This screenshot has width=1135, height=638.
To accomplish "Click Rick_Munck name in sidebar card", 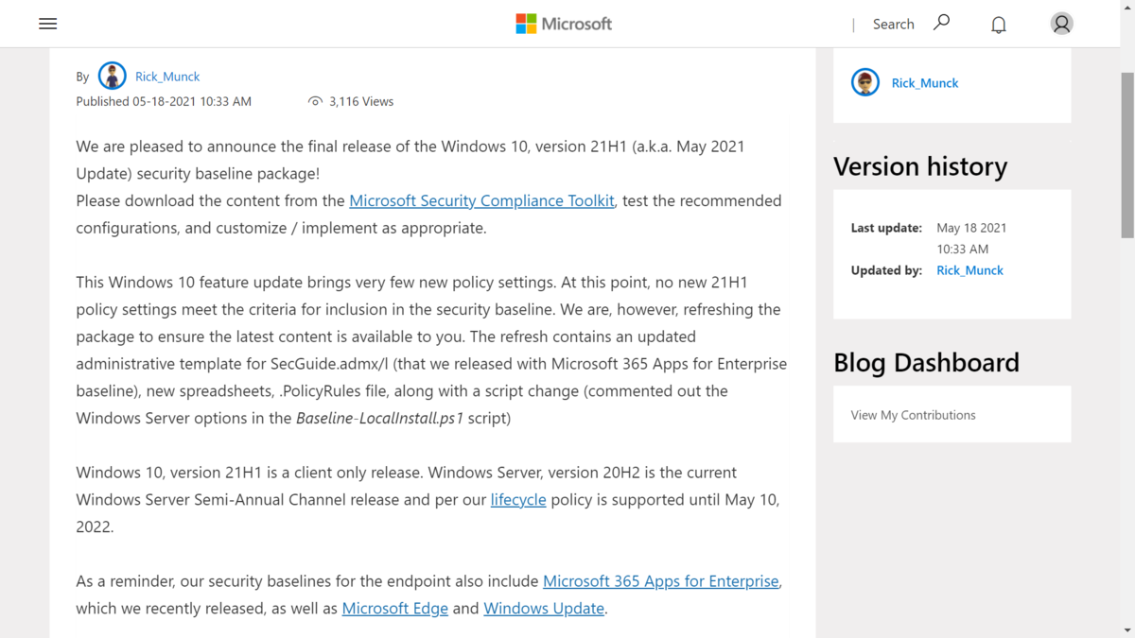I will [x=925, y=83].
